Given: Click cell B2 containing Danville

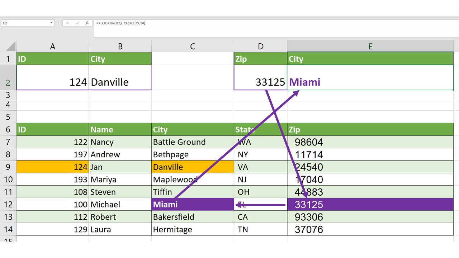Looking at the screenshot, I should [x=120, y=77].
